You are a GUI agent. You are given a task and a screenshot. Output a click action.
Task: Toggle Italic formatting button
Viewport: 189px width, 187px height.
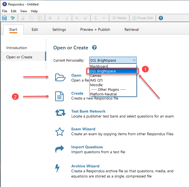click(58, 18)
